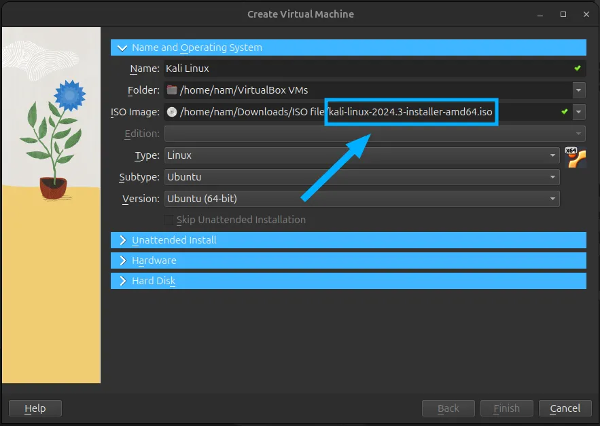
Task: Click the Folder path /home/nam/VirtualBox VMs
Action: 244,90
